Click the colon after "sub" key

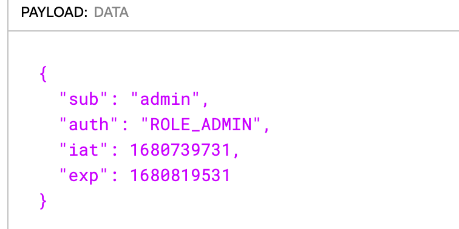(115, 101)
